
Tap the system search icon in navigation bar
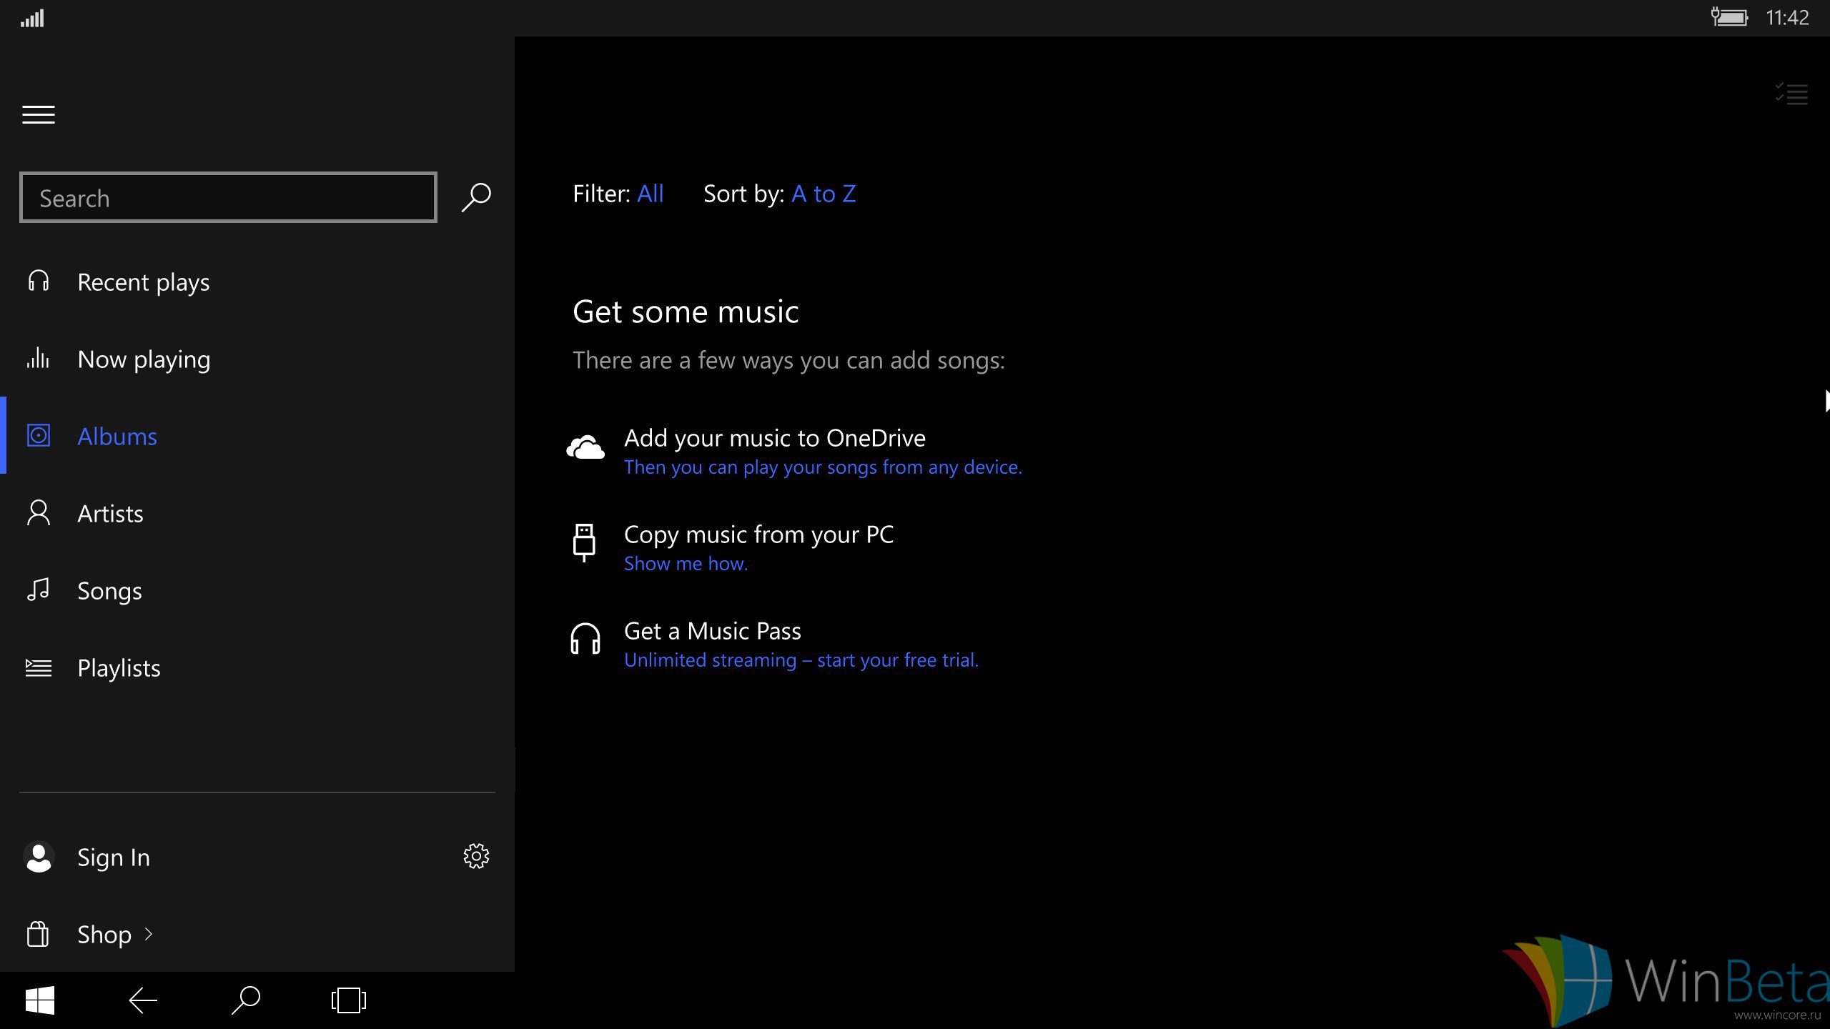[x=246, y=1000]
